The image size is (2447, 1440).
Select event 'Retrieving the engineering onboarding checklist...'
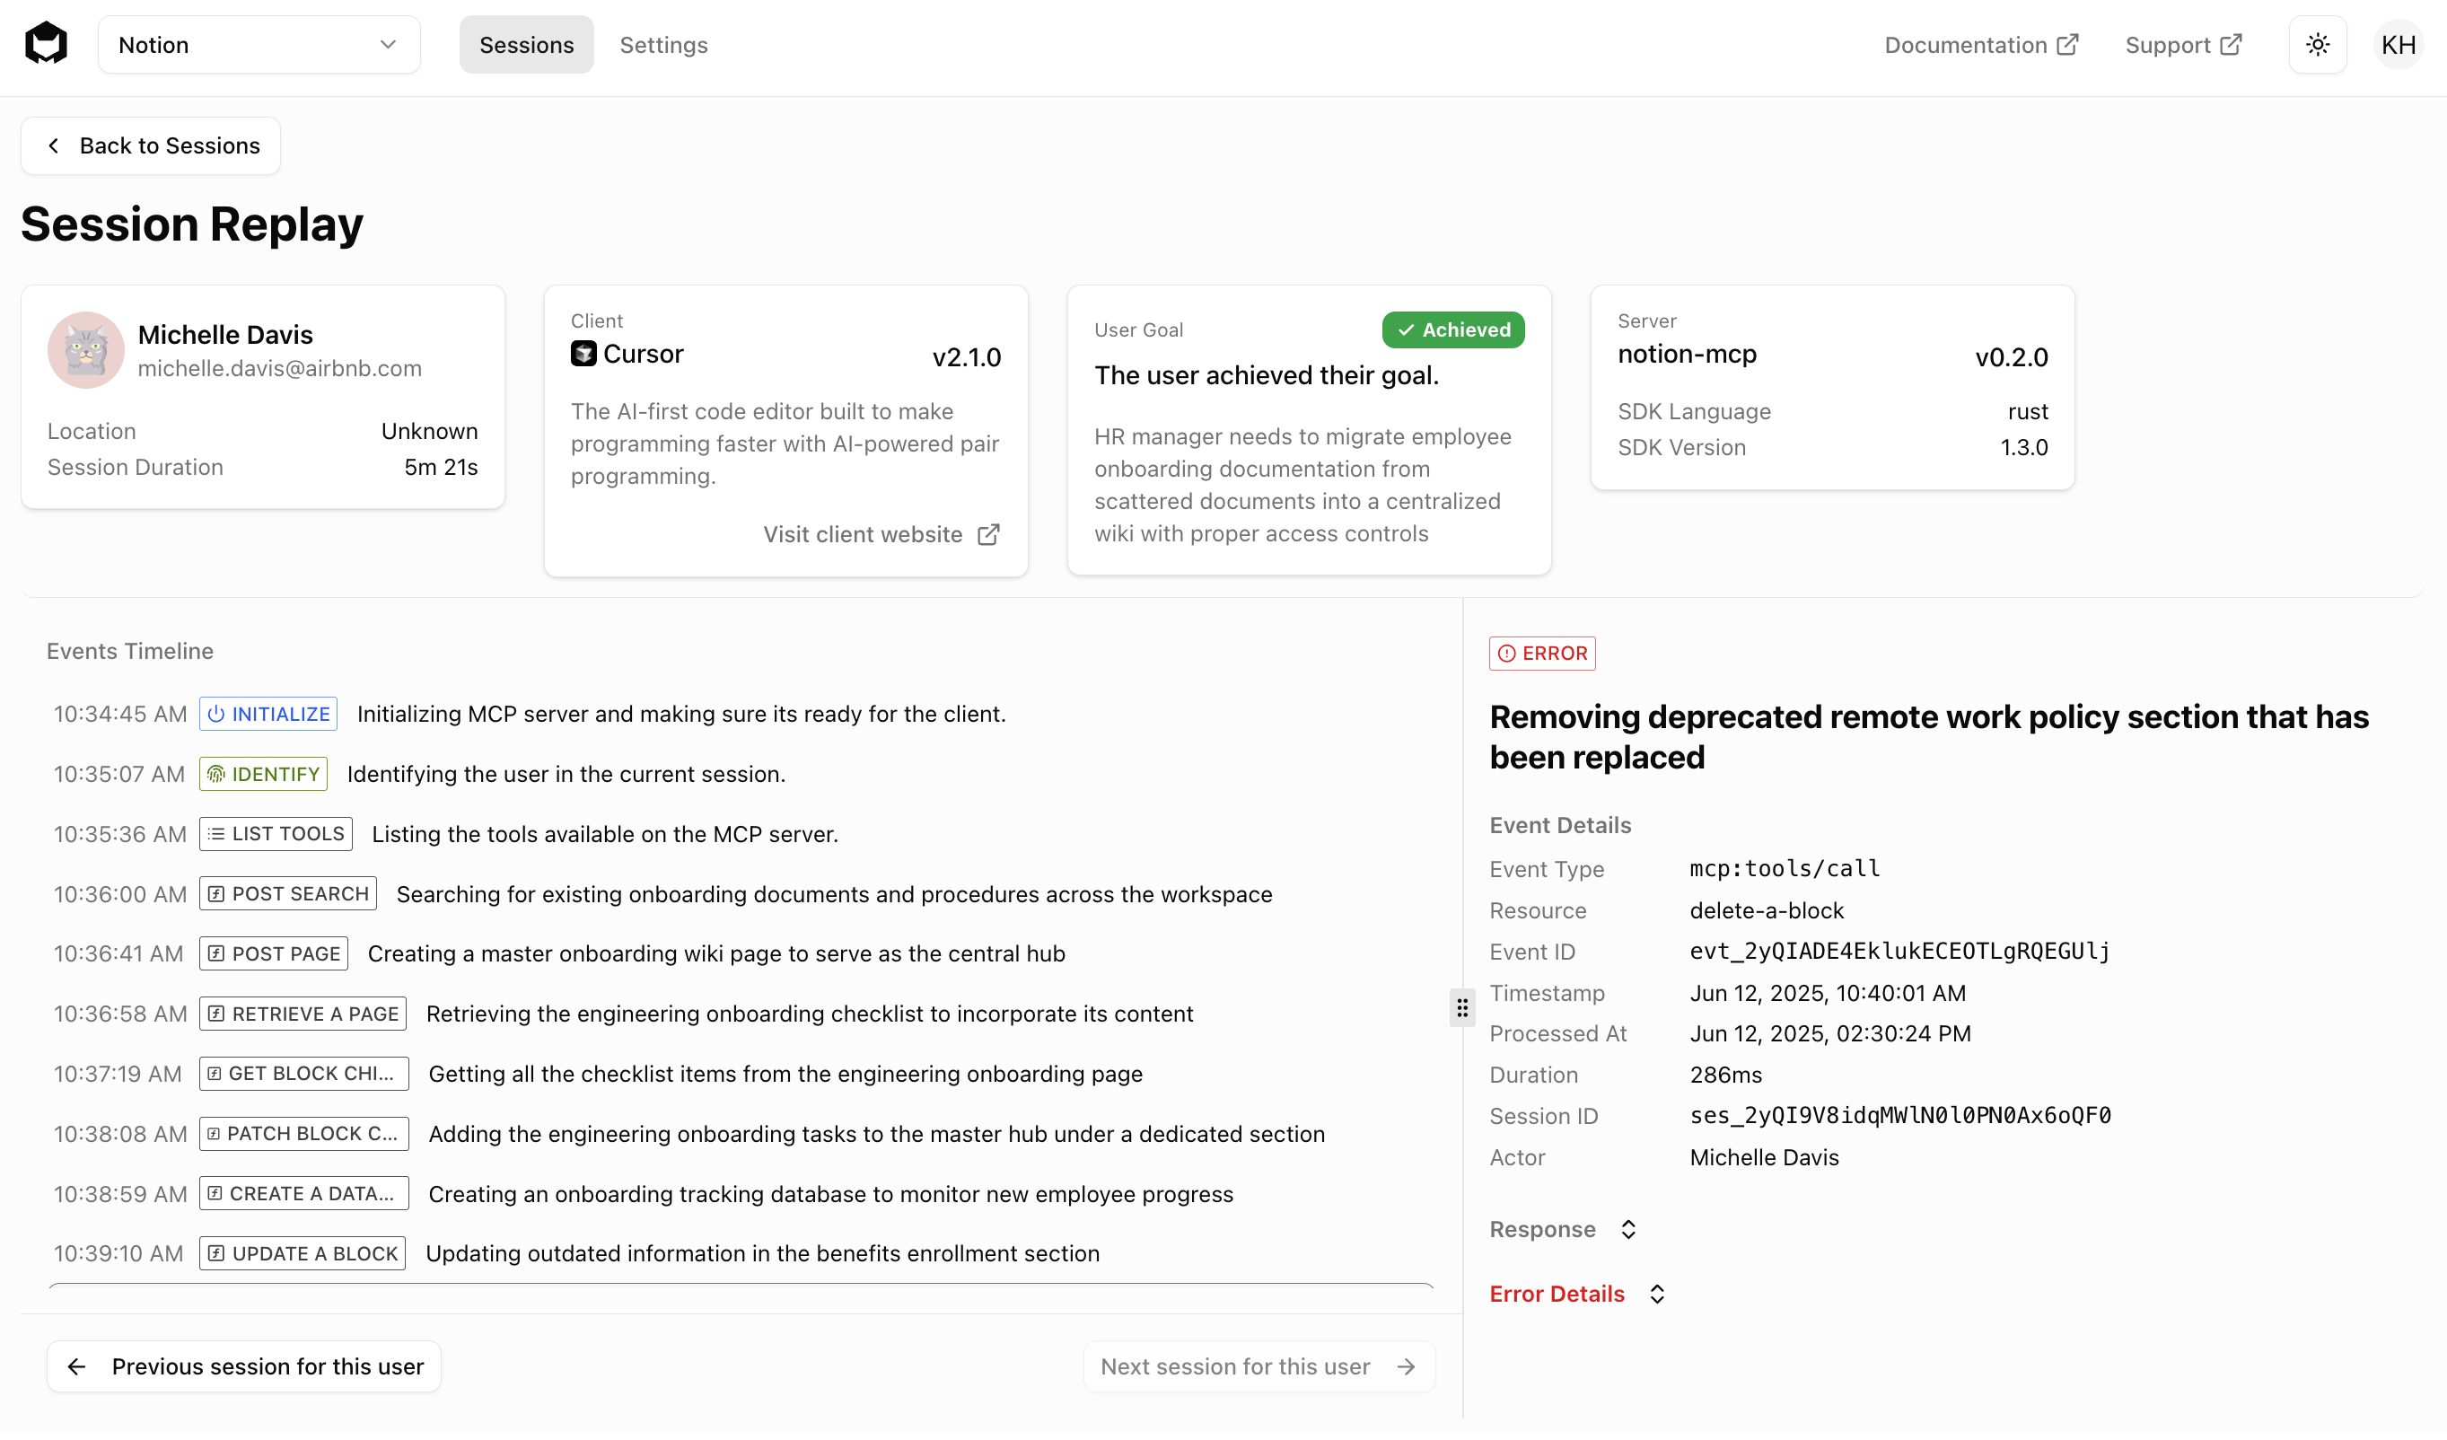pos(810,1014)
